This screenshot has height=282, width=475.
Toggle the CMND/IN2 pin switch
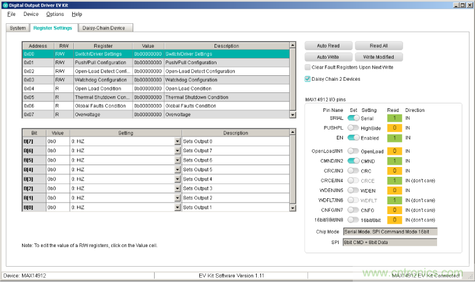point(353,161)
